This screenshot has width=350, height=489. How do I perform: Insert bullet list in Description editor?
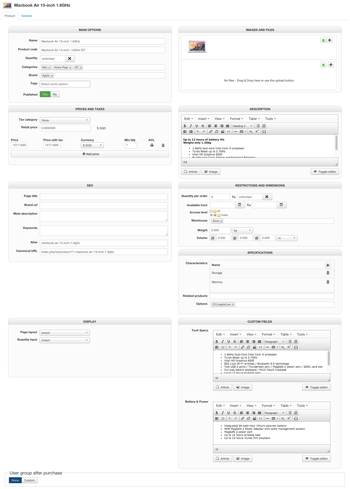coord(258,126)
